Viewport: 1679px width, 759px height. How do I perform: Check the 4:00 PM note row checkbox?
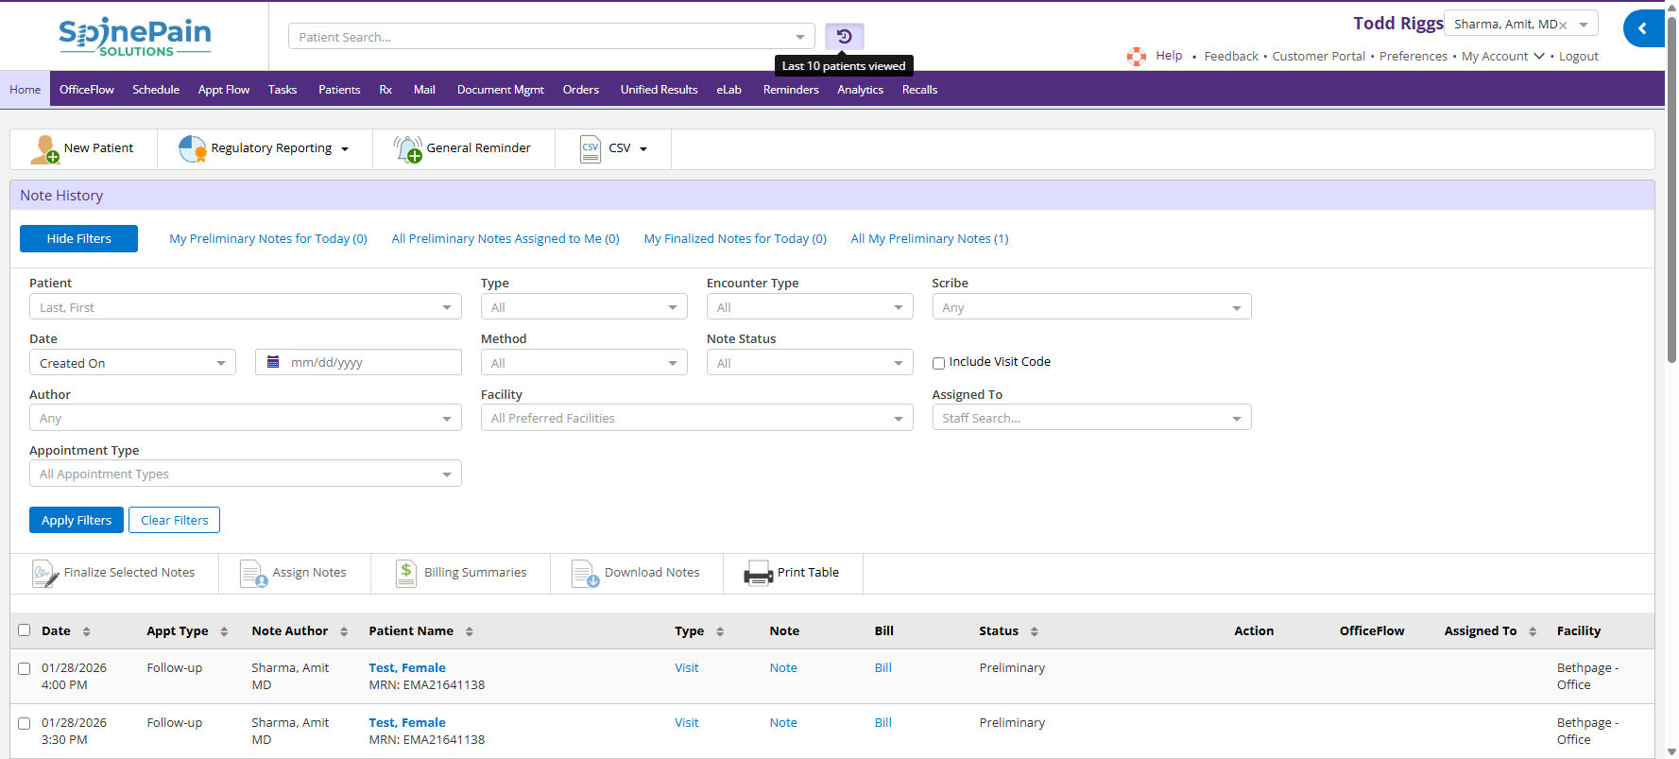(x=25, y=668)
